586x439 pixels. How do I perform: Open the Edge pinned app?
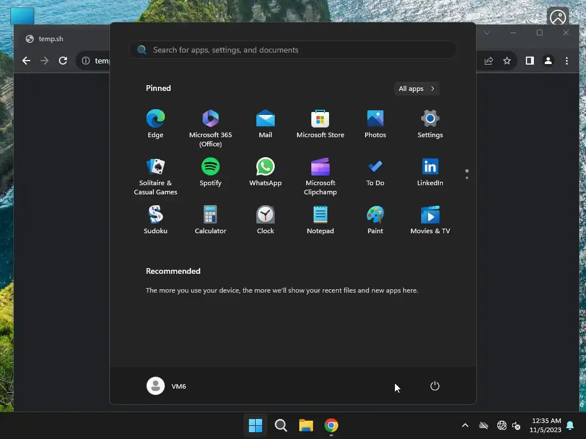click(156, 124)
